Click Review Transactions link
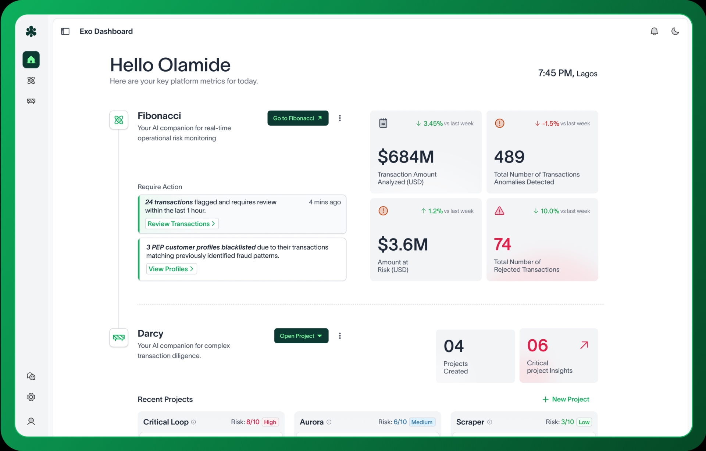 [x=181, y=224]
